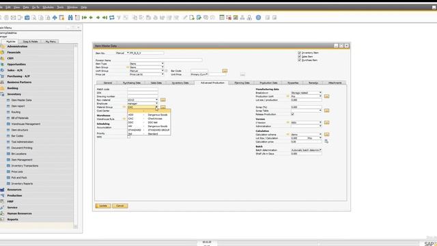
Task: Click the Update button
Action: pyautogui.click(x=103, y=206)
